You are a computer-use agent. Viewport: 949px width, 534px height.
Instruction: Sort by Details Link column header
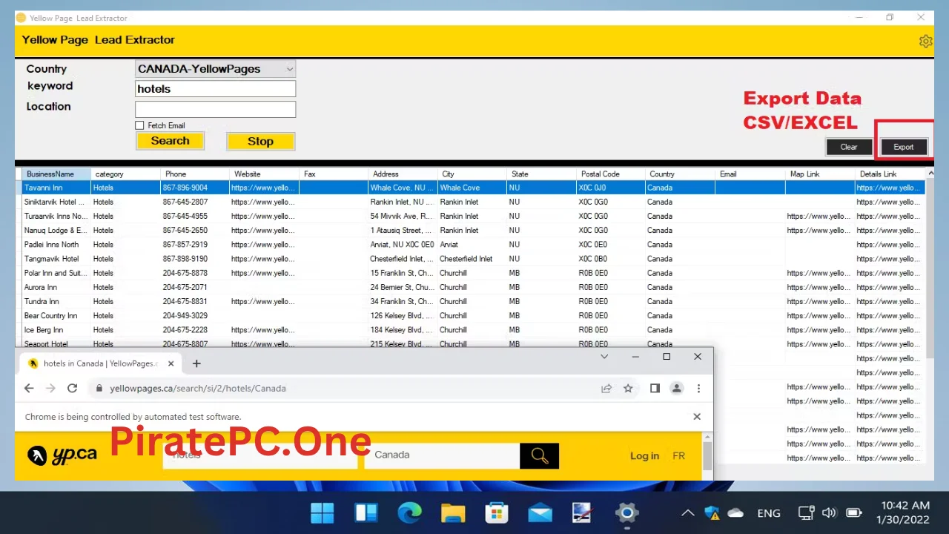[890, 174]
